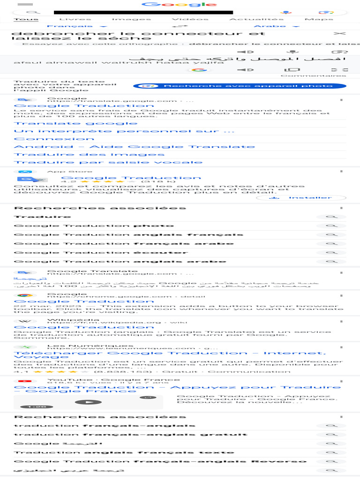Select suggestion 'Google Traduction anglais français'
Viewport: 360px width, 480px height.
pos(128,235)
